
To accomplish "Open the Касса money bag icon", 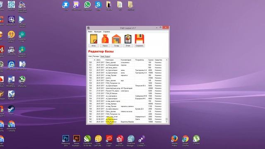I will coord(105,39).
